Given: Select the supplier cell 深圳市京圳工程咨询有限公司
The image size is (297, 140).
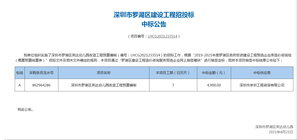Looking at the screenshot, I should tap(262, 85).
